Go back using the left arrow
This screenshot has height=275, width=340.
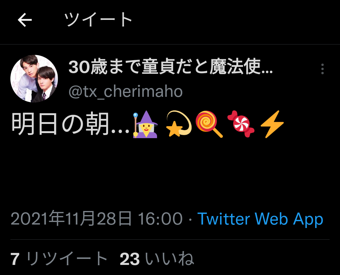click(25, 20)
